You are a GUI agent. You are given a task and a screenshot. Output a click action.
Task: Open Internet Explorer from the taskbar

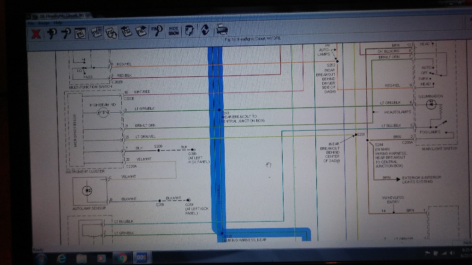pyautogui.click(x=61, y=258)
